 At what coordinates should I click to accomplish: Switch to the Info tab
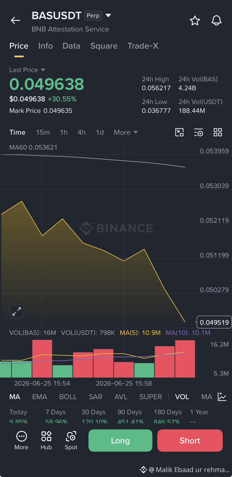coord(45,46)
